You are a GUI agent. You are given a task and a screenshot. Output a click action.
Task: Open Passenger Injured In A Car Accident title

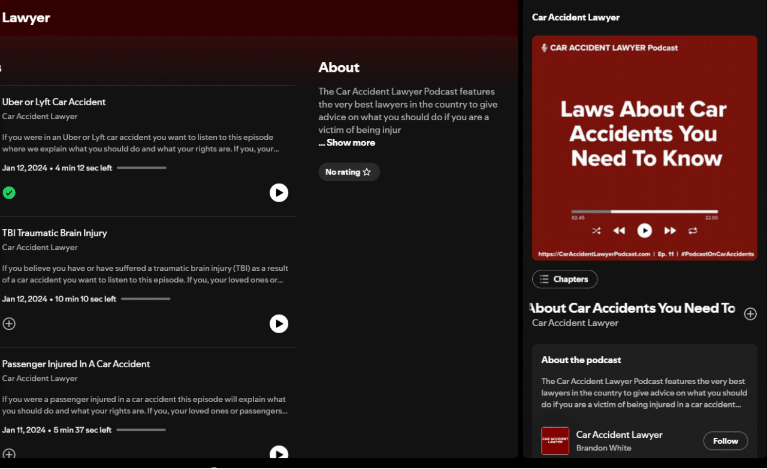76,364
